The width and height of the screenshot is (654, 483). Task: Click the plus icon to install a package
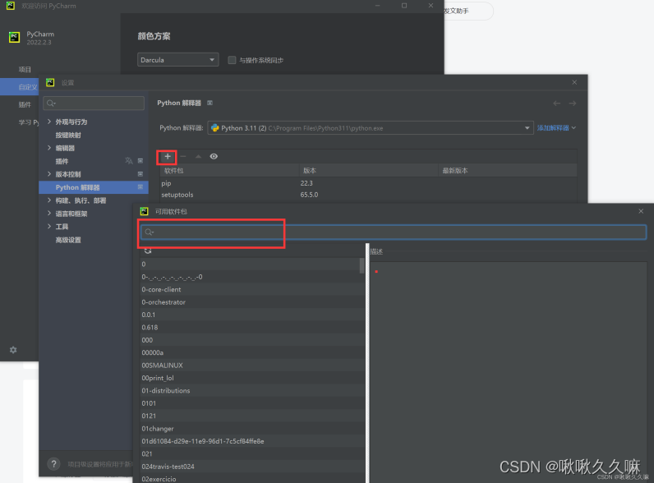(168, 157)
